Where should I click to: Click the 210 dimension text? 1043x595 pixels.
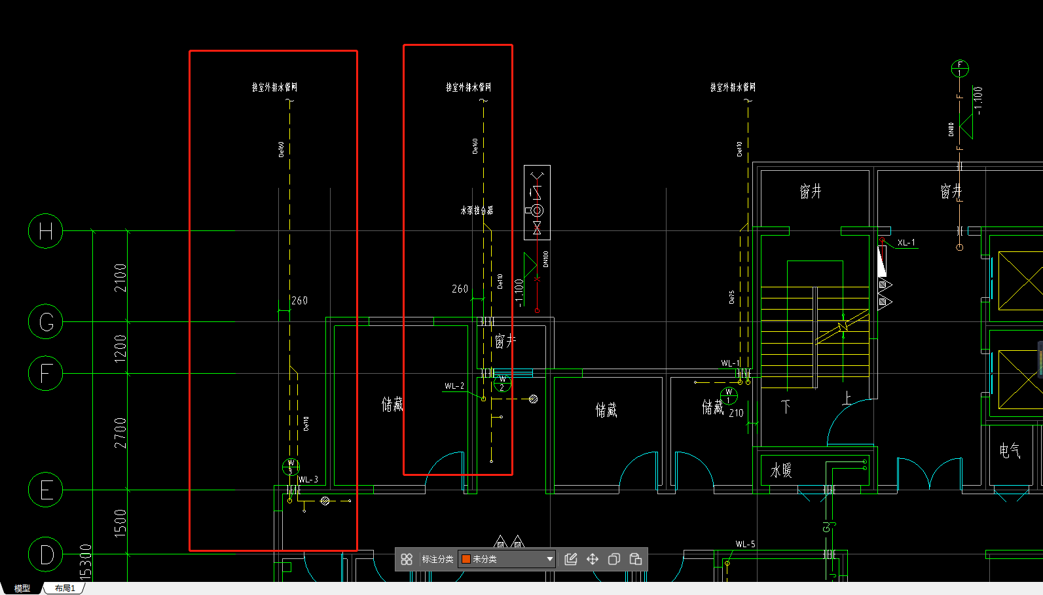point(737,413)
